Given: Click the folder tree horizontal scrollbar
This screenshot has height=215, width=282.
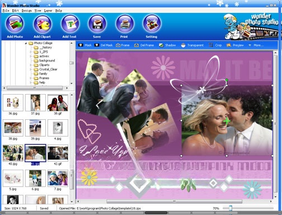Looking at the screenshot, I should 35,88.
